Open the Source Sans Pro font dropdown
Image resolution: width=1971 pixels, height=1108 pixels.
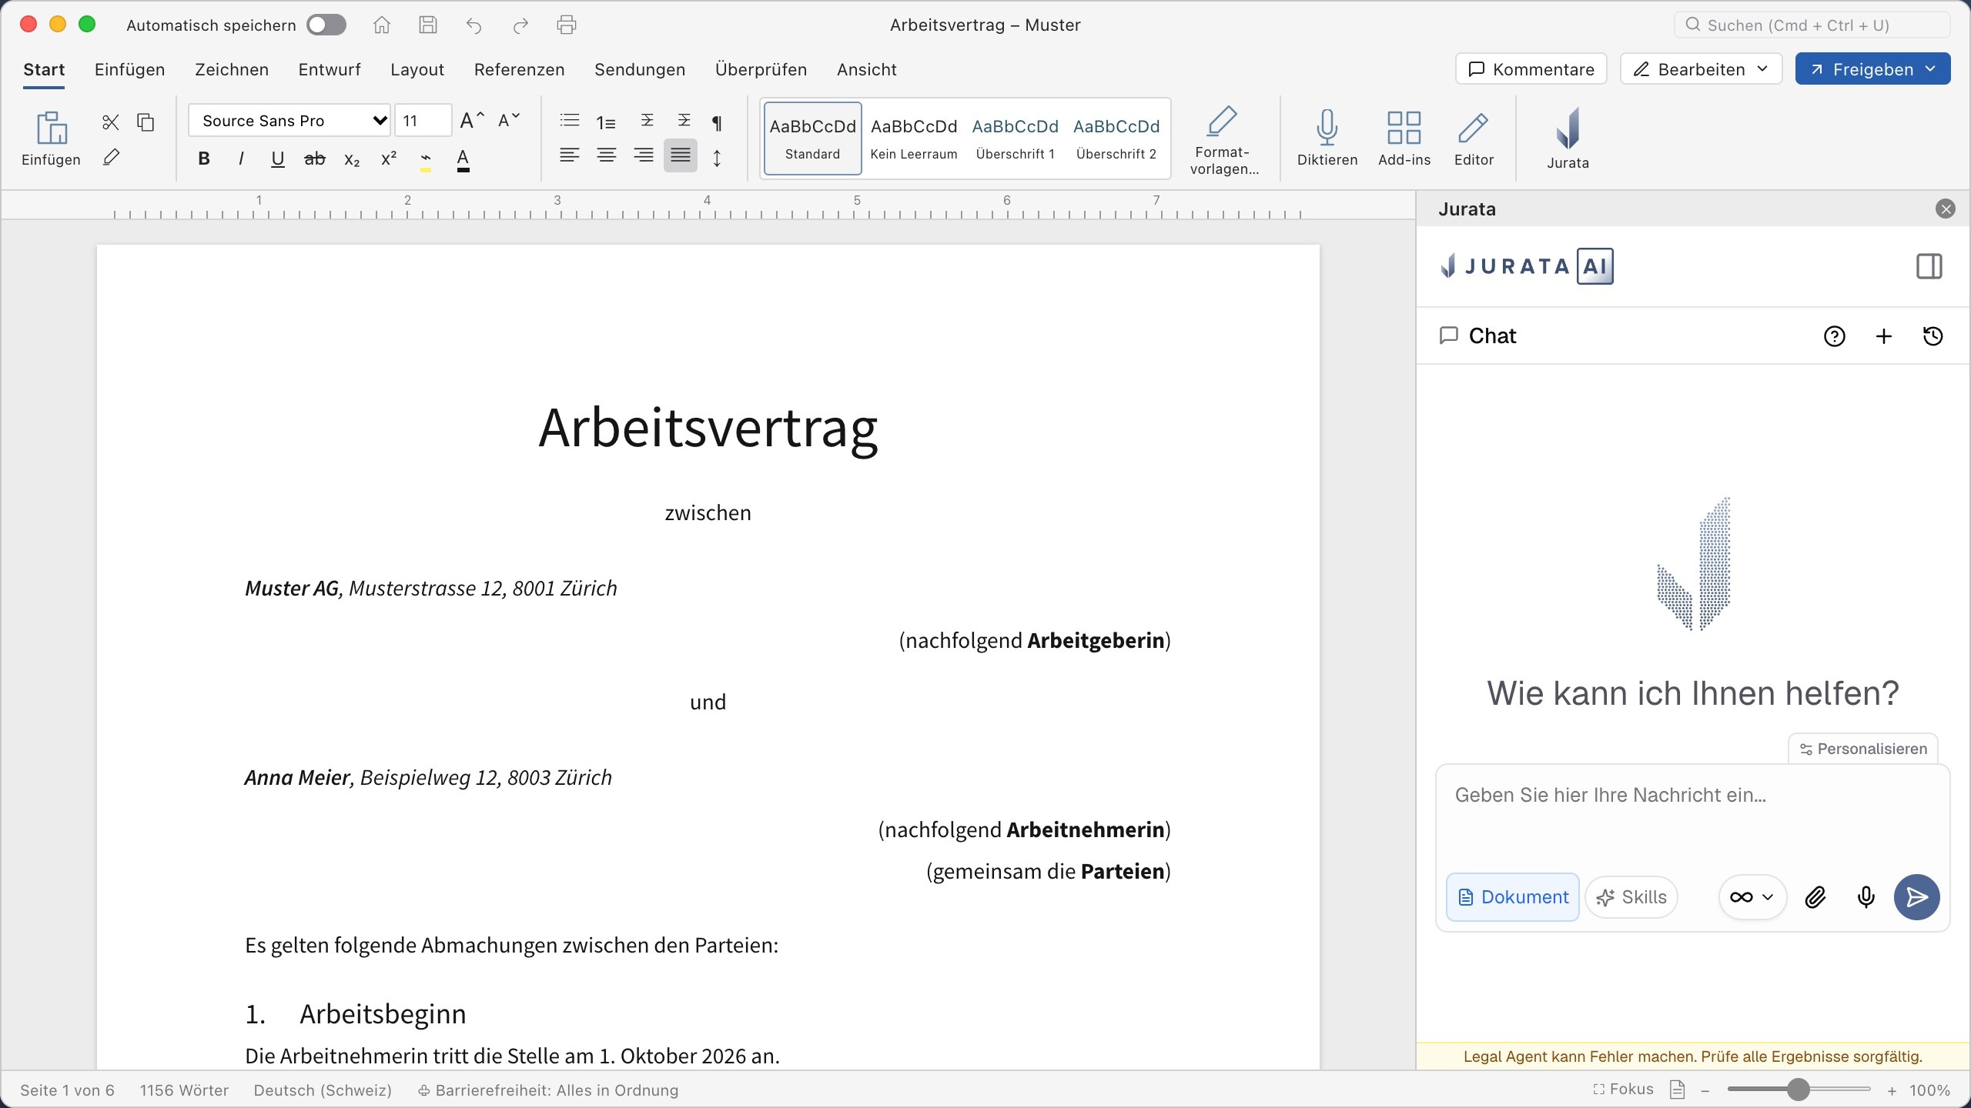click(x=289, y=121)
